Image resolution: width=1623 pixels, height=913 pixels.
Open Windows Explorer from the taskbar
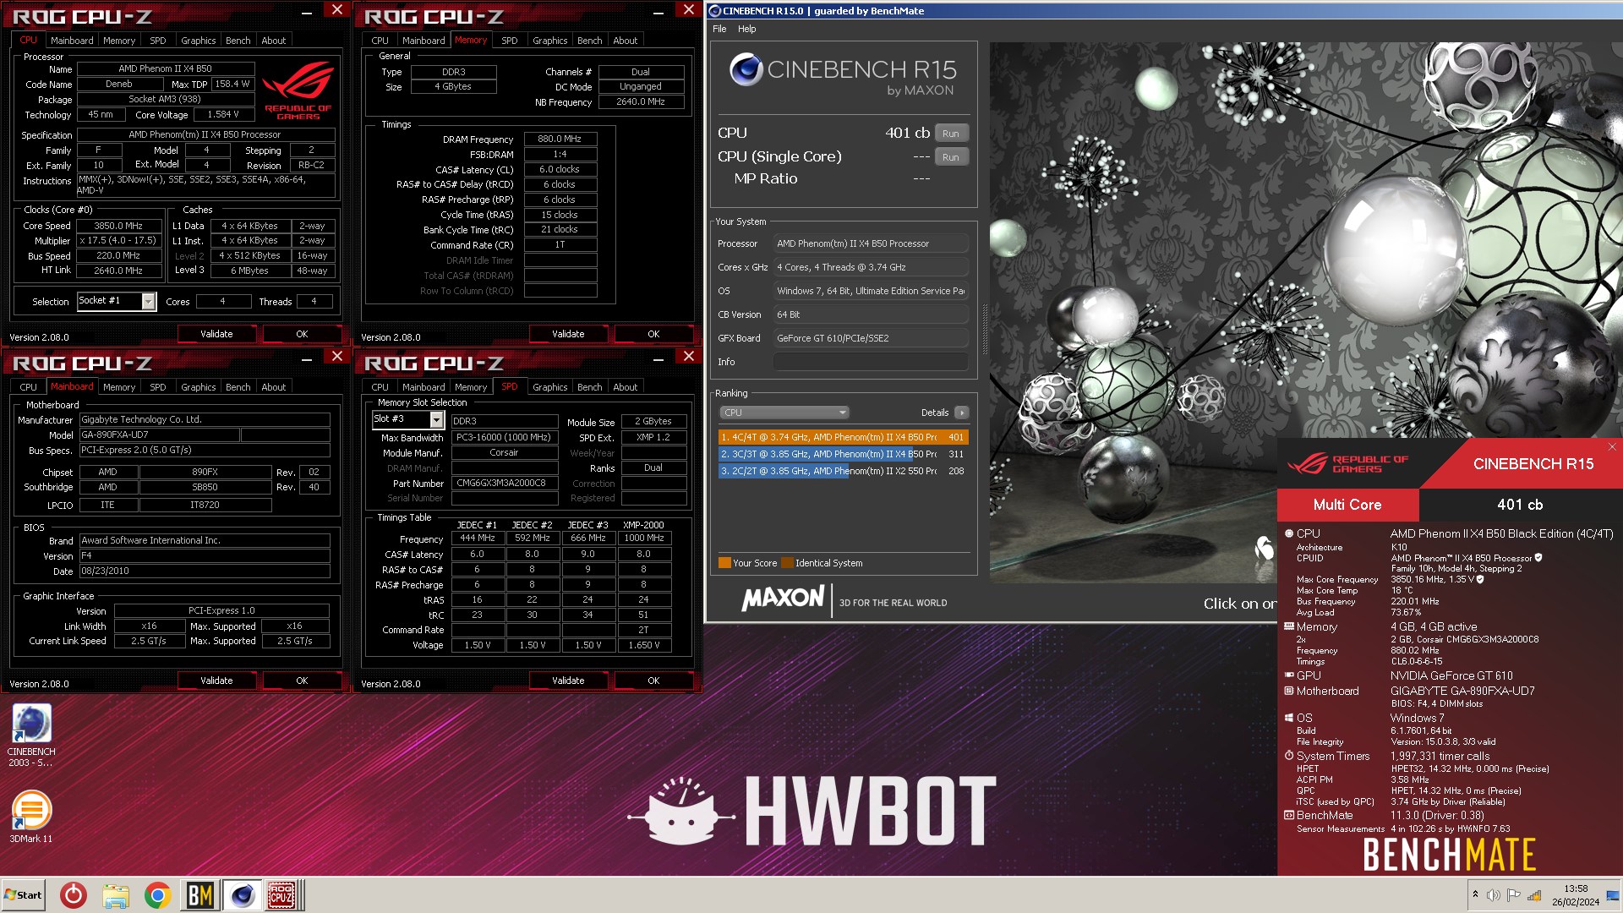click(116, 895)
